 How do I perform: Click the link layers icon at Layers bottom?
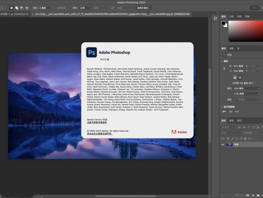237,195
